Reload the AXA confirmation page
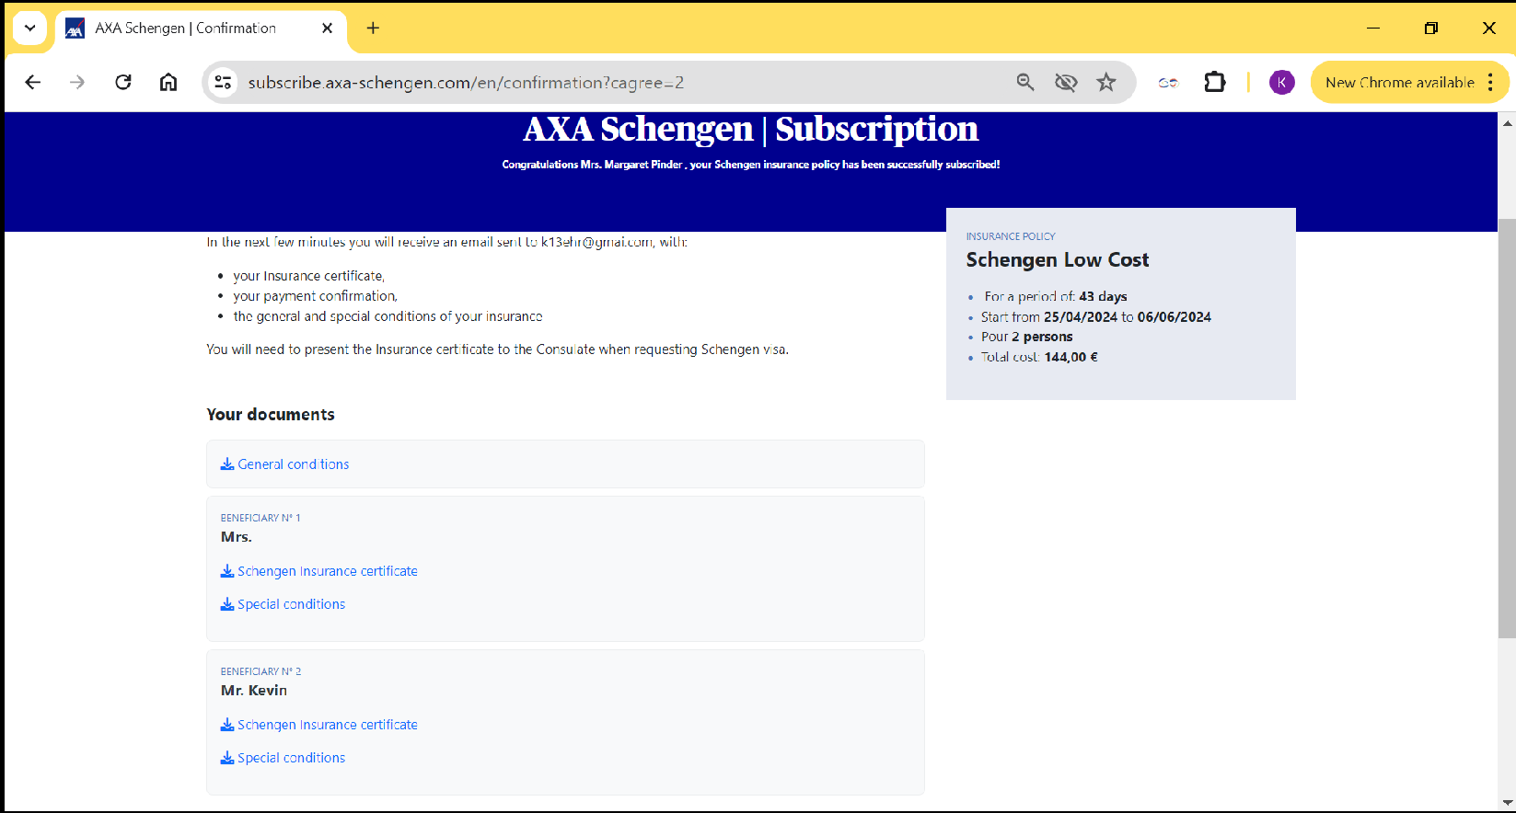The image size is (1516, 813). pyautogui.click(x=123, y=83)
